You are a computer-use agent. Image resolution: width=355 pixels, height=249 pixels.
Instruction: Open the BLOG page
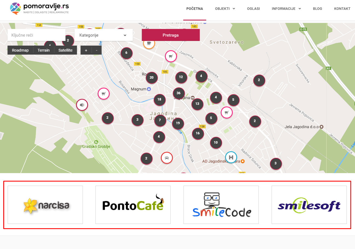[x=318, y=8]
